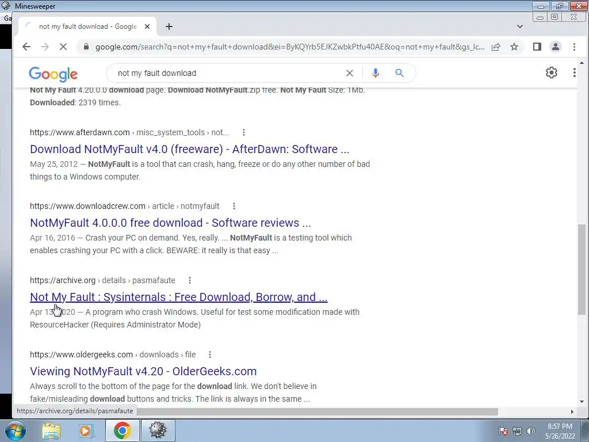This screenshot has width=589, height=442.
Task: Open the volume tray icon
Action: click(531, 431)
